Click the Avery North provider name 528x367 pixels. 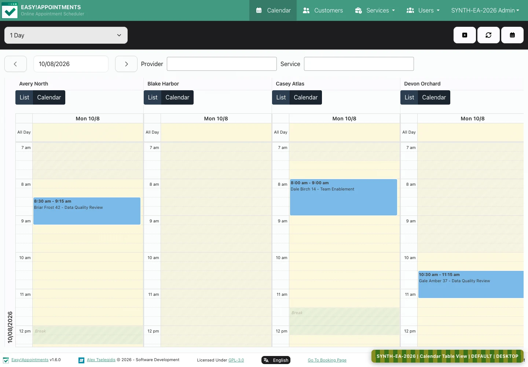click(34, 84)
